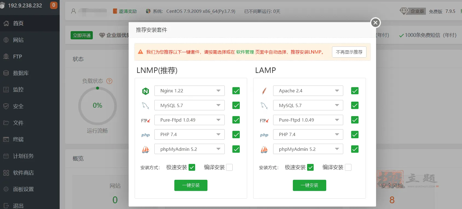The height and width of the screenshot is (209, 462).
Task: Close the recommended install dialog
Action: pyautogui.click(x=376, y=23)
